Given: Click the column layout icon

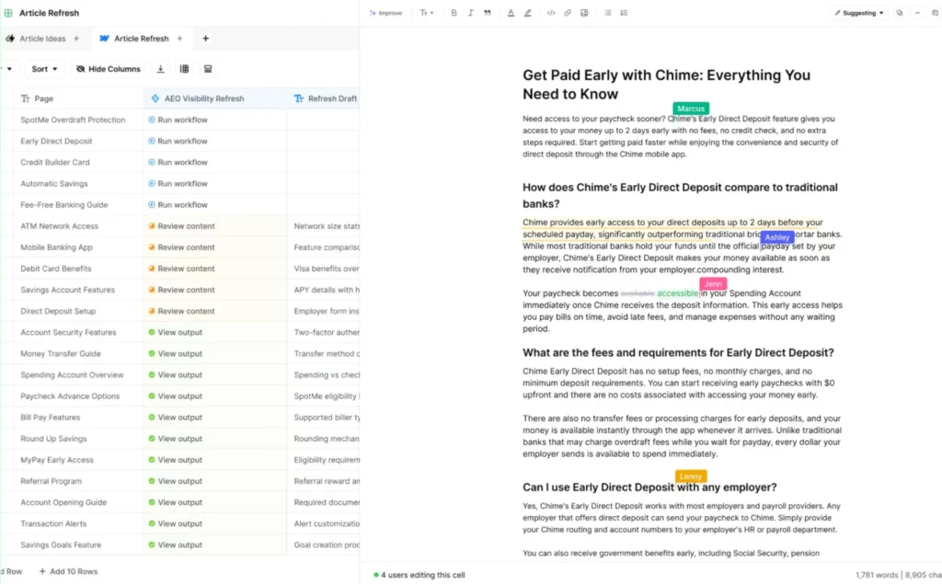Looking at the screenshot, I should 184,69.
